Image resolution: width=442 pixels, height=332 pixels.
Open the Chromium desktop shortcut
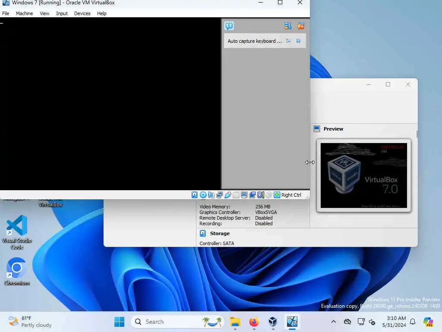[x=17, y=271]
